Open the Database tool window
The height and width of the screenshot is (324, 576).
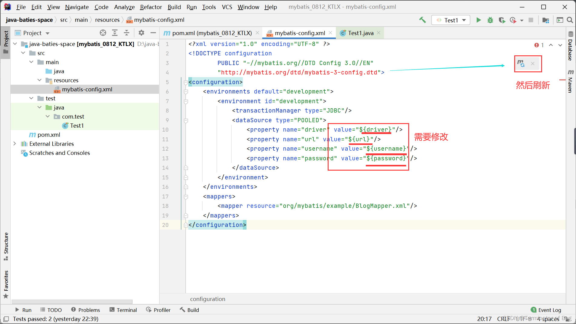click(571, 46)
